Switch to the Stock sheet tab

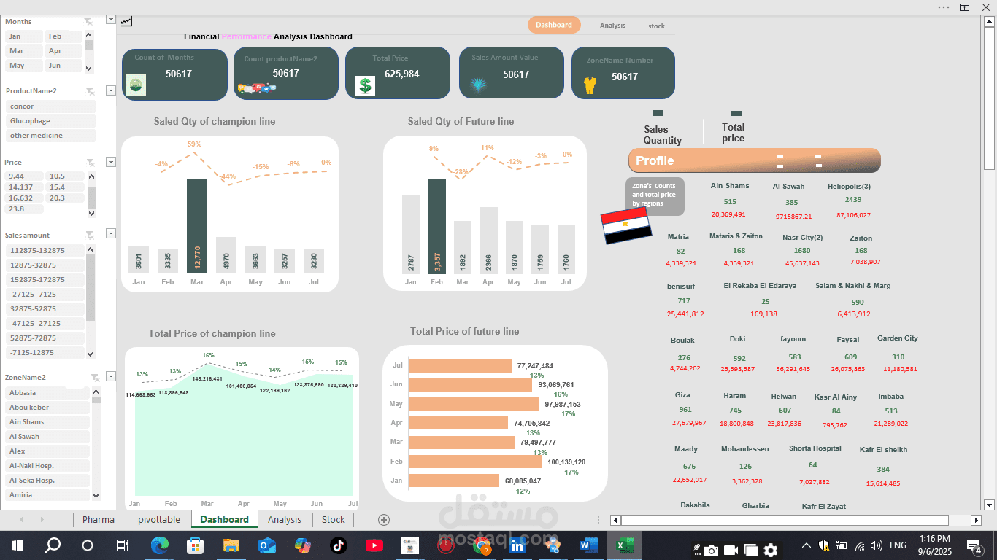pyautogui.click(x=333, y=519)
